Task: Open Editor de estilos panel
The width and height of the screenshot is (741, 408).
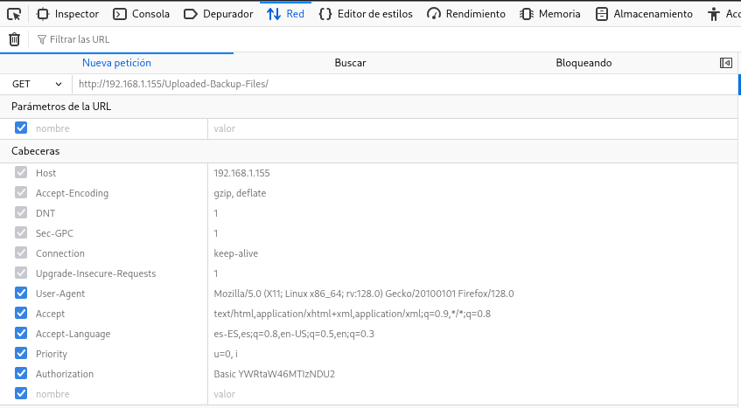Action: click(367, 14)
